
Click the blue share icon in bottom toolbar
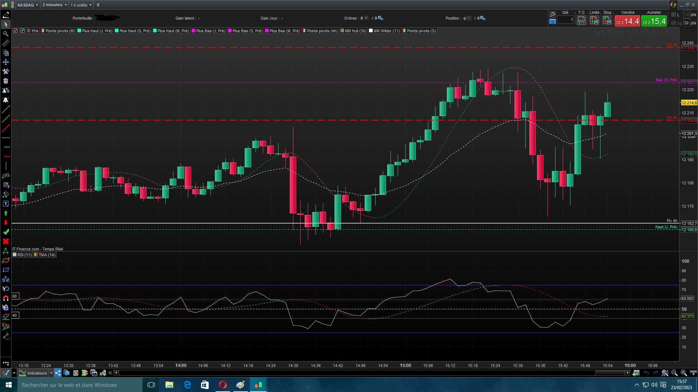pyautogui.click(x=58, y=373)
